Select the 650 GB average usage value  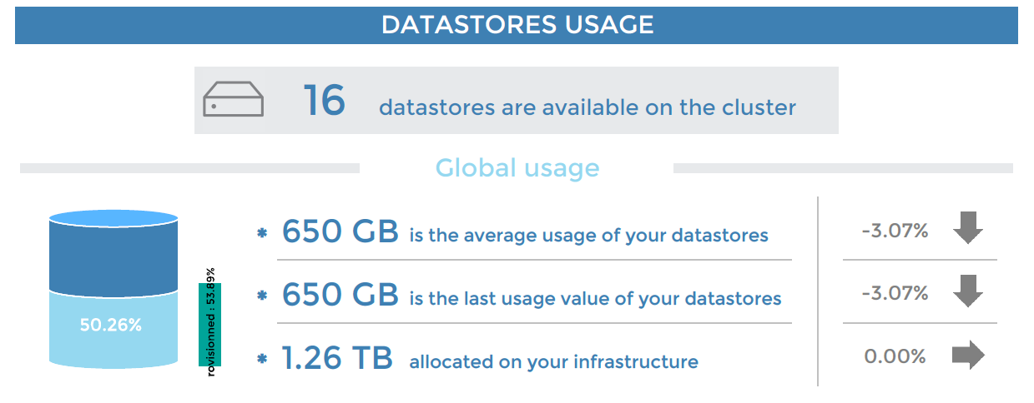pos(340,231)
